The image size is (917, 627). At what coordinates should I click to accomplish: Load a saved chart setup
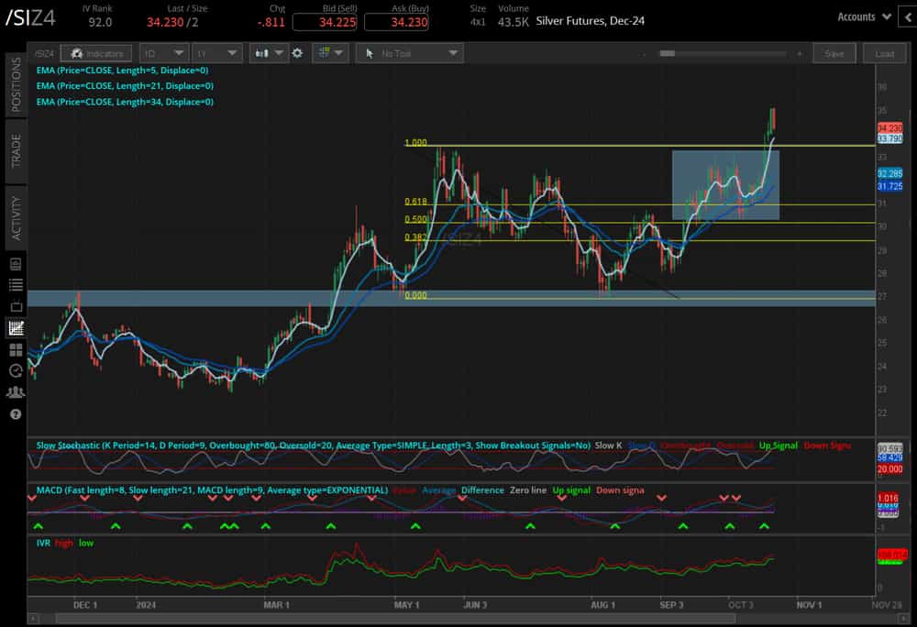tap(883, 53)
